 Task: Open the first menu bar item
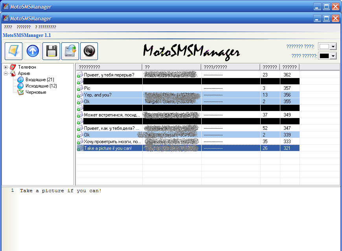coord(8,27)
